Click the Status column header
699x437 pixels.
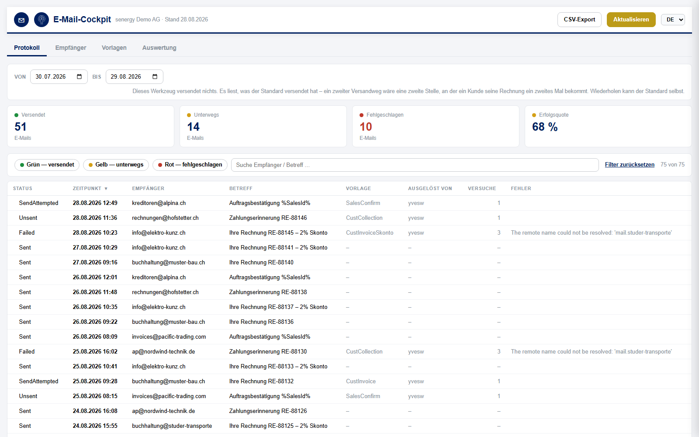click(x=23, y=189)
